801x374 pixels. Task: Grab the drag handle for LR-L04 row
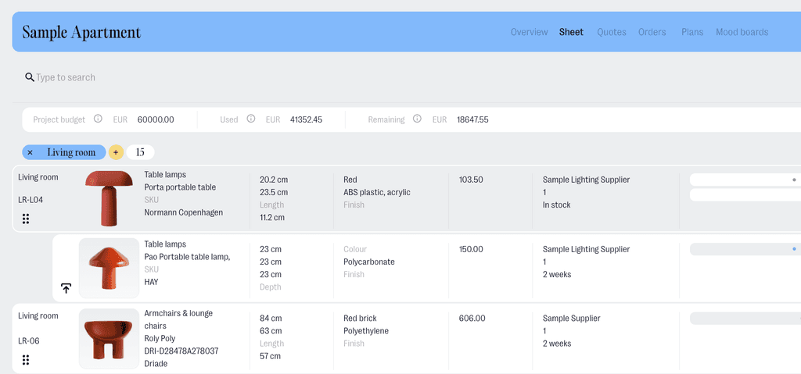(x=26, y=219)
